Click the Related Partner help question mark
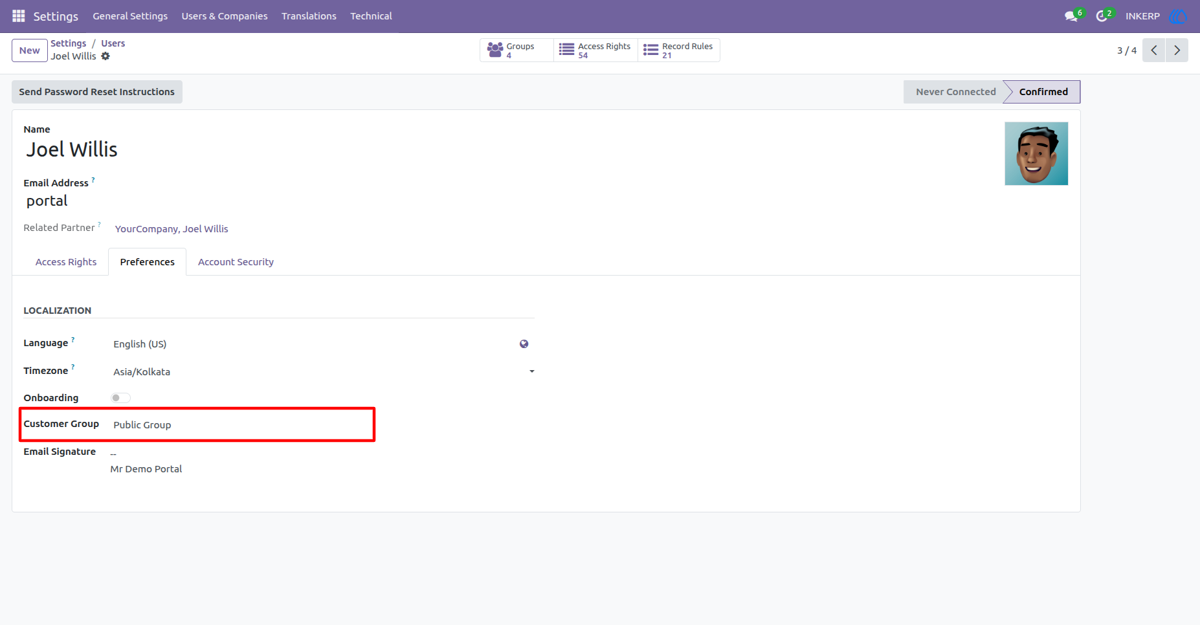 (99, 225)
